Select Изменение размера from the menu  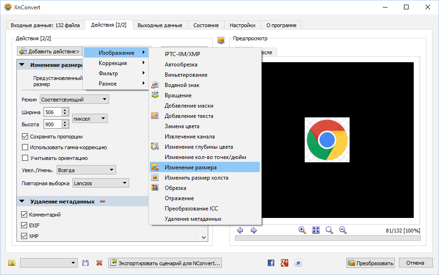(x=190, y=167)
